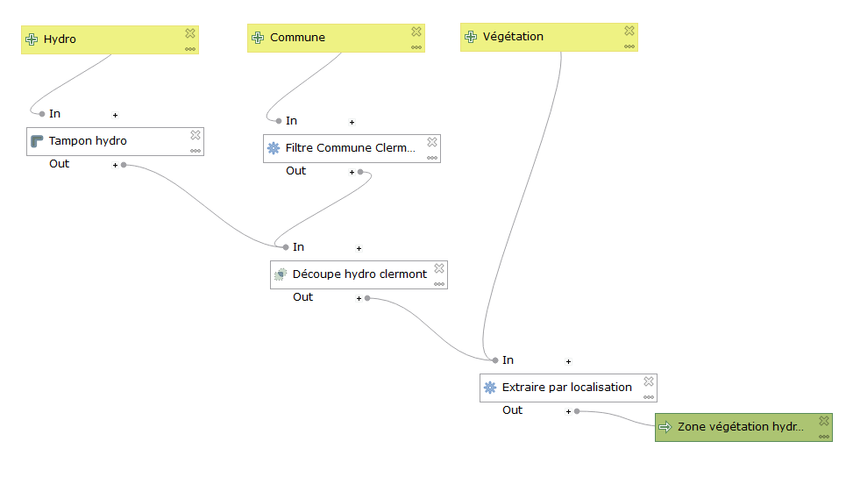The image size is (846, 477).
Task: Remove the Extraire par localisation step
Action: click(649, 381)
